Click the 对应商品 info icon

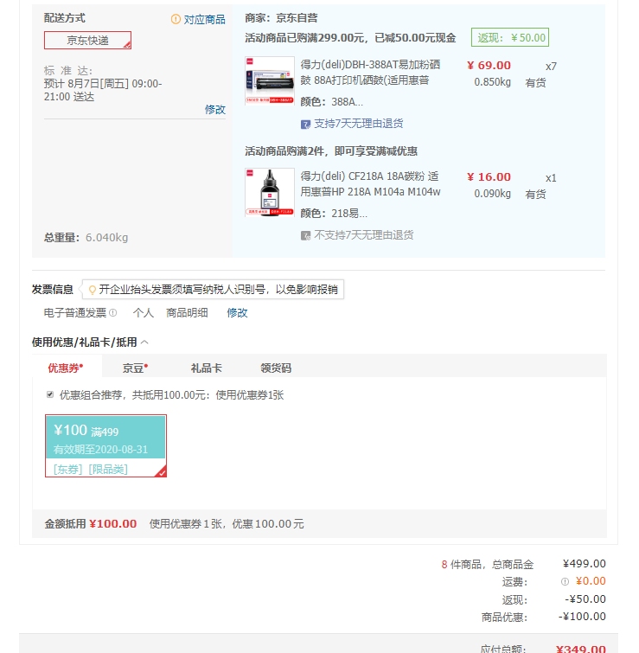[x=176, y=19]
